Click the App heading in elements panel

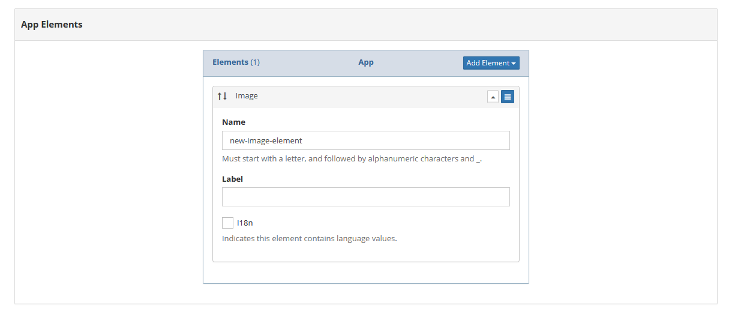(366, 62)
